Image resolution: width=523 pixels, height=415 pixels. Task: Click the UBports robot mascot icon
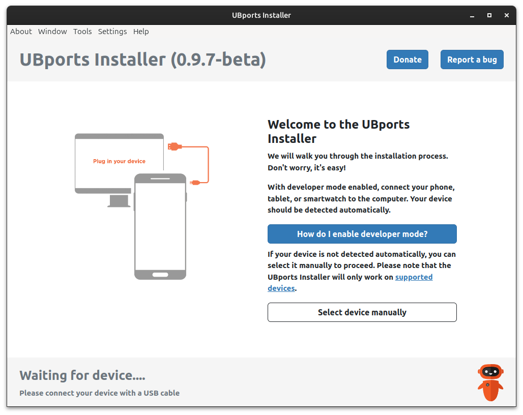pos(490,382)
